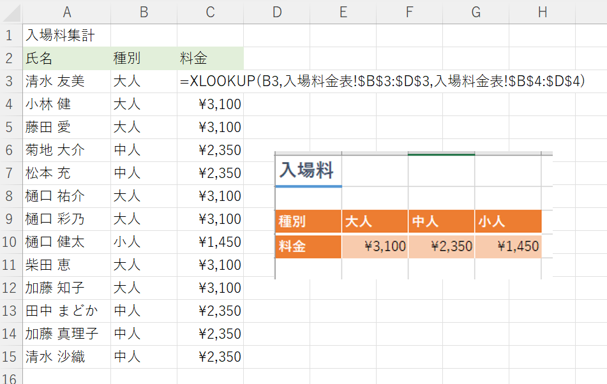Select column F header
This screenshot has width=607, height=384.
click(409, 12)
